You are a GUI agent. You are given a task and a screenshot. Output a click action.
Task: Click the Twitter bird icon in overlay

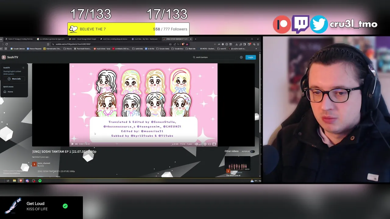pyautogui.click(x=319, y=24)
